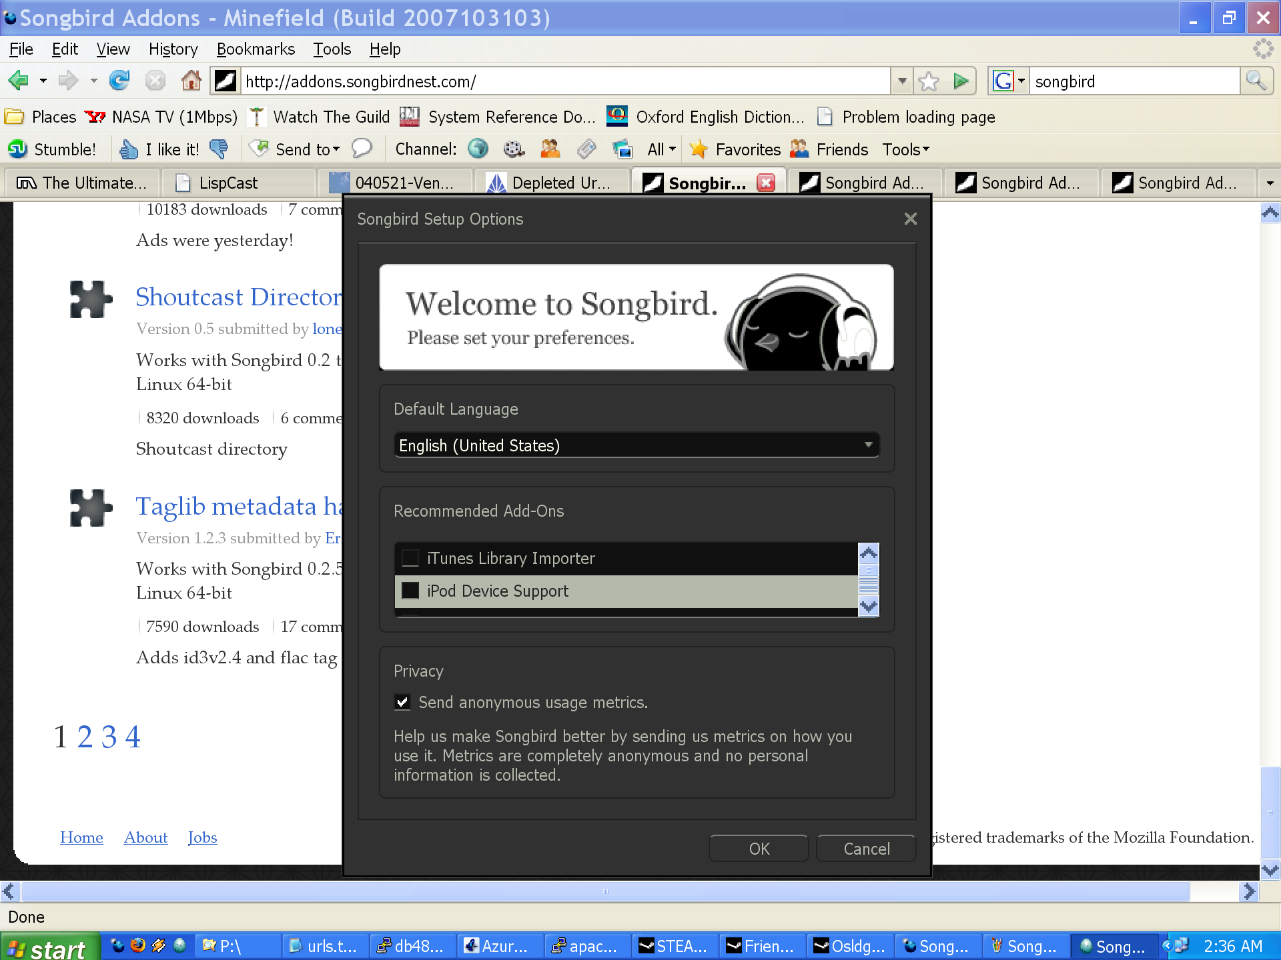1281x960 pixels.
Task: Open StumbleUpon Favorites
Action: tap(735, 149)
